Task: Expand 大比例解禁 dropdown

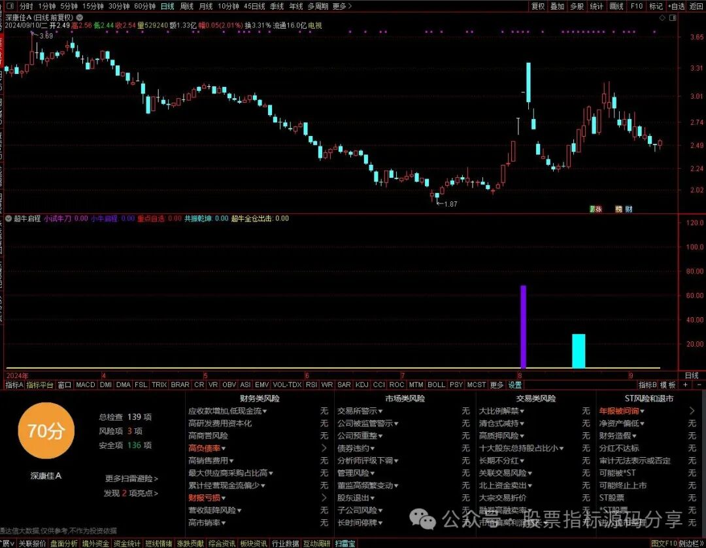Action: 501,411
